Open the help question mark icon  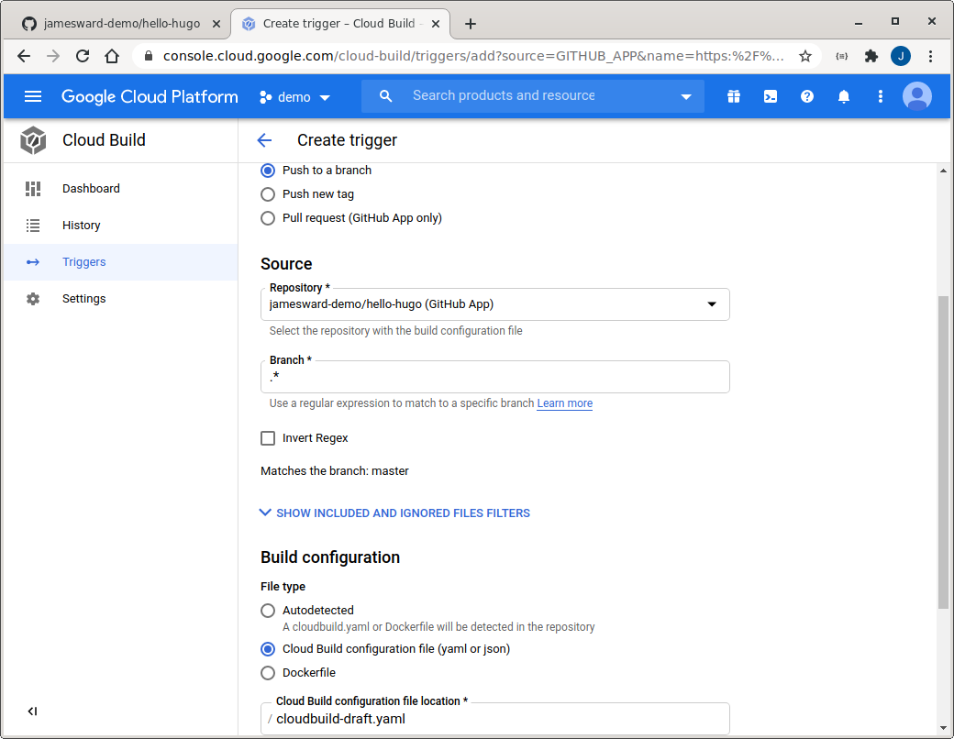tap(807, 96)
